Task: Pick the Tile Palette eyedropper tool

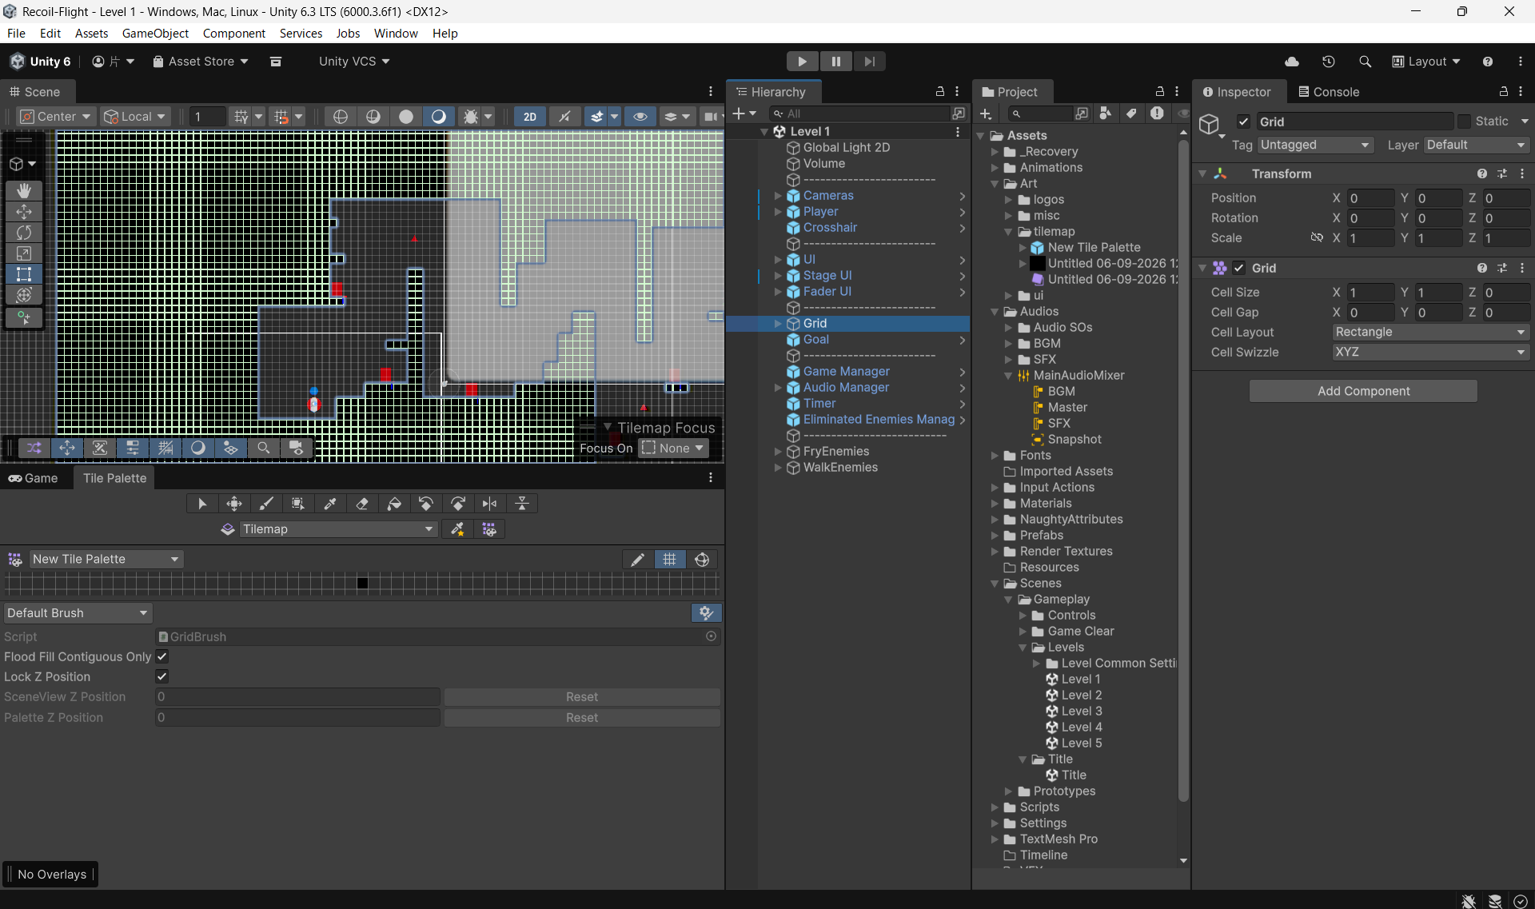Action: (330, 504)
